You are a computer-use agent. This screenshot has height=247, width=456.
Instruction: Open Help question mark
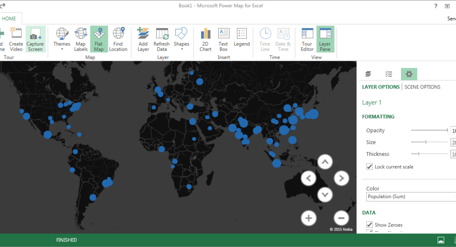point(436,6)
